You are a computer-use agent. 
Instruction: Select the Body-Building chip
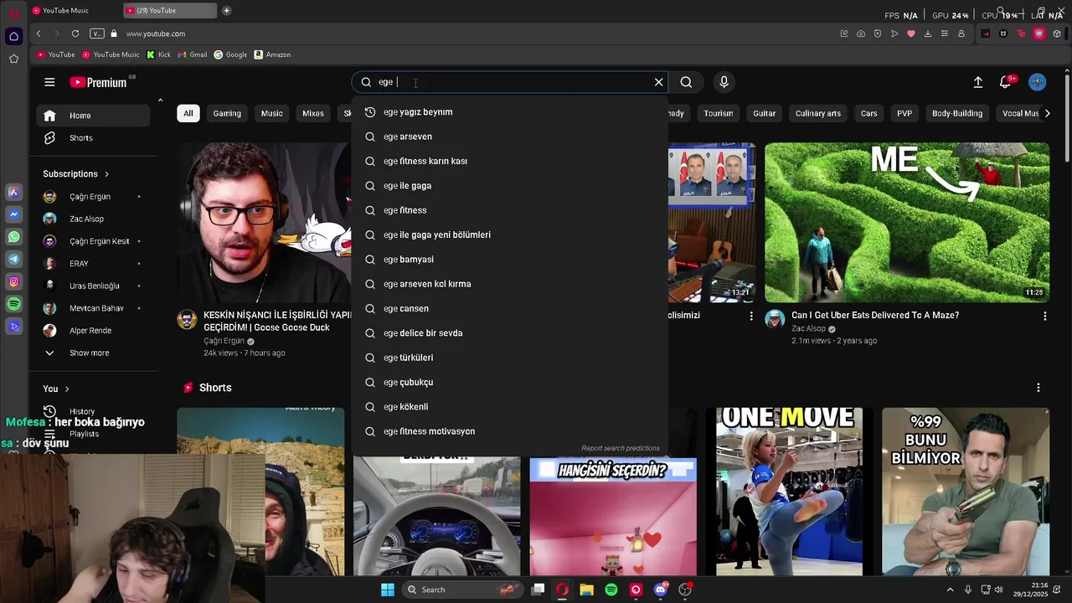(x=957, y=113)
